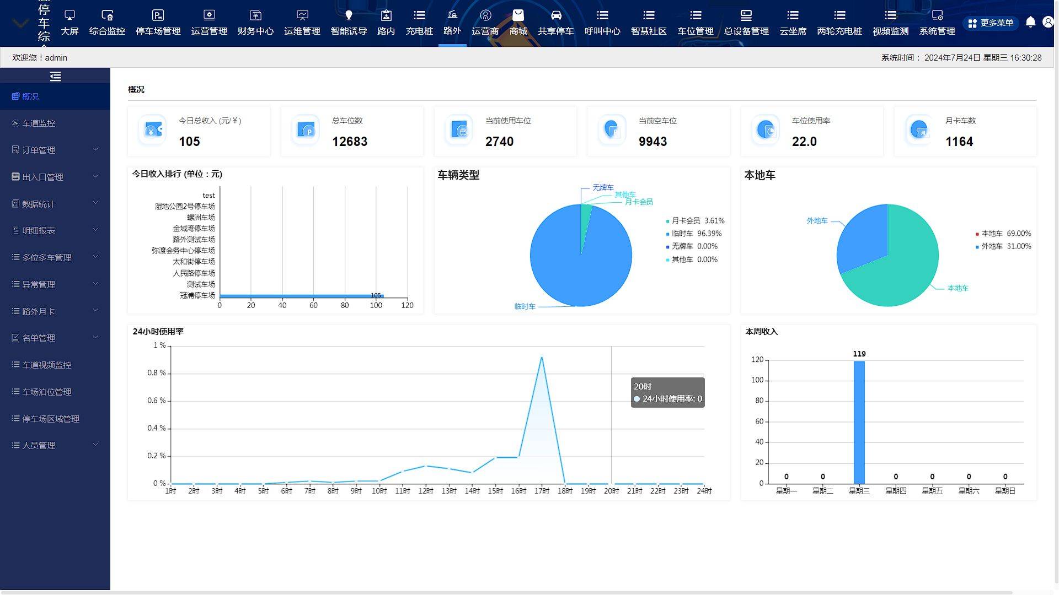Open 车道视频监控 sidebar item
The height and width of the screenshot is (595, 1059).
(x=55, y=365)
